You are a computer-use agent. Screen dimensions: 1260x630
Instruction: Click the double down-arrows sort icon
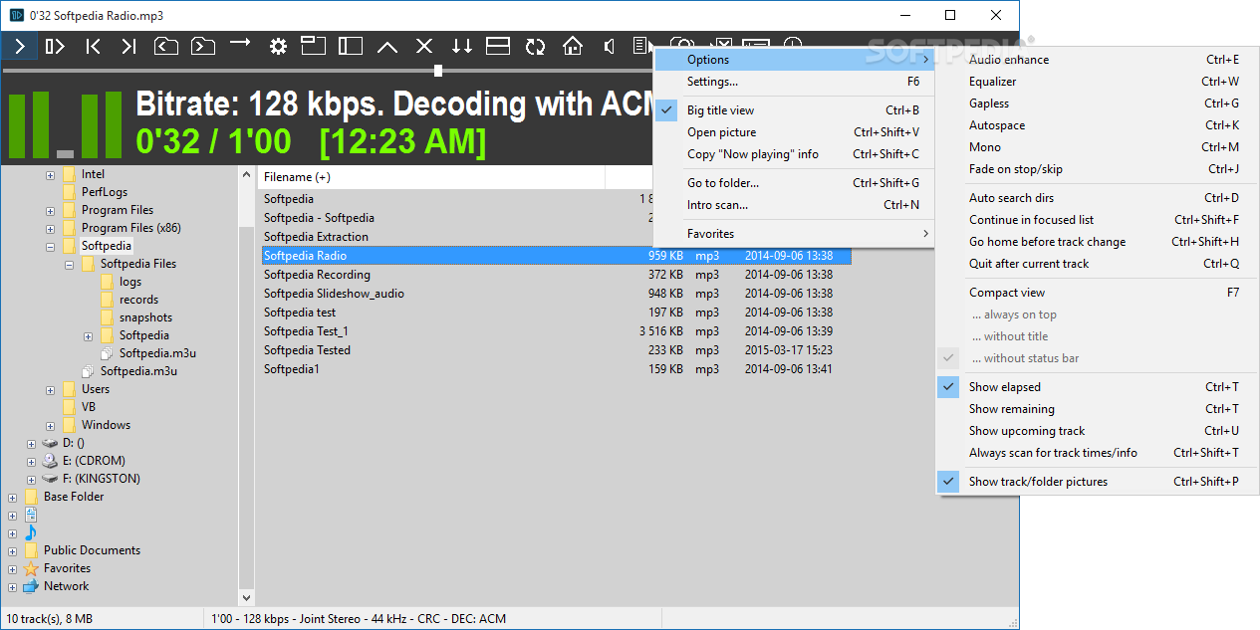coord(461,46)
